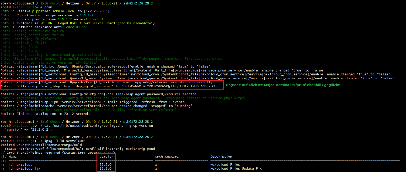The width and height of the screenshot is (406, 172).
Task: Click the 'cat /usr/lib/nextcloud/config/config.php | grep version' command
Action: pos(99,126)
